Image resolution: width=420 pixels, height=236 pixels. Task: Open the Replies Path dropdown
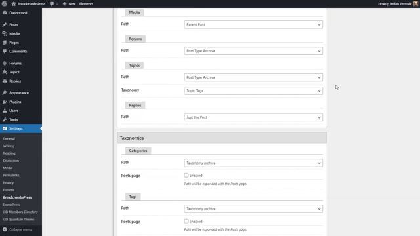point(253,117)
